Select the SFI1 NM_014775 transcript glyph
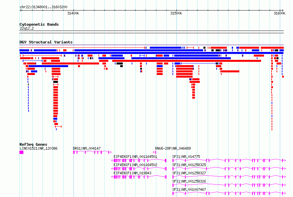Image resolution: width=293 pixels, height=197 pixels. coord(229,160)
